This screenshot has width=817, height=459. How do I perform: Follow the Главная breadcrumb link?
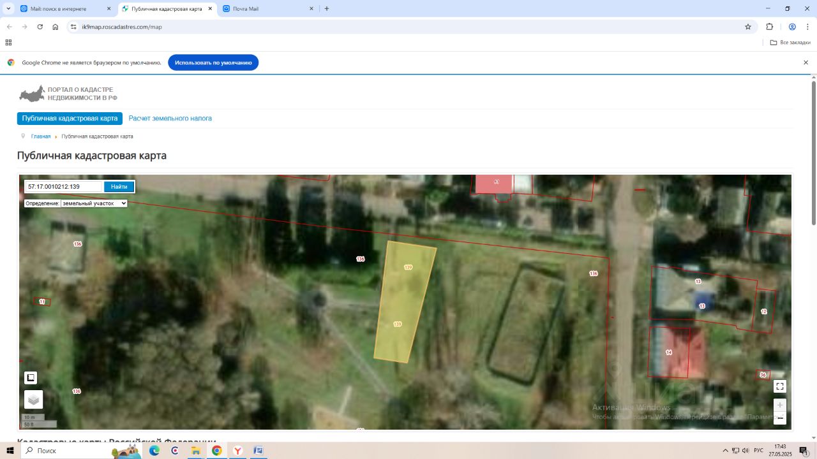pyautogui.click(x=41, y=136)
